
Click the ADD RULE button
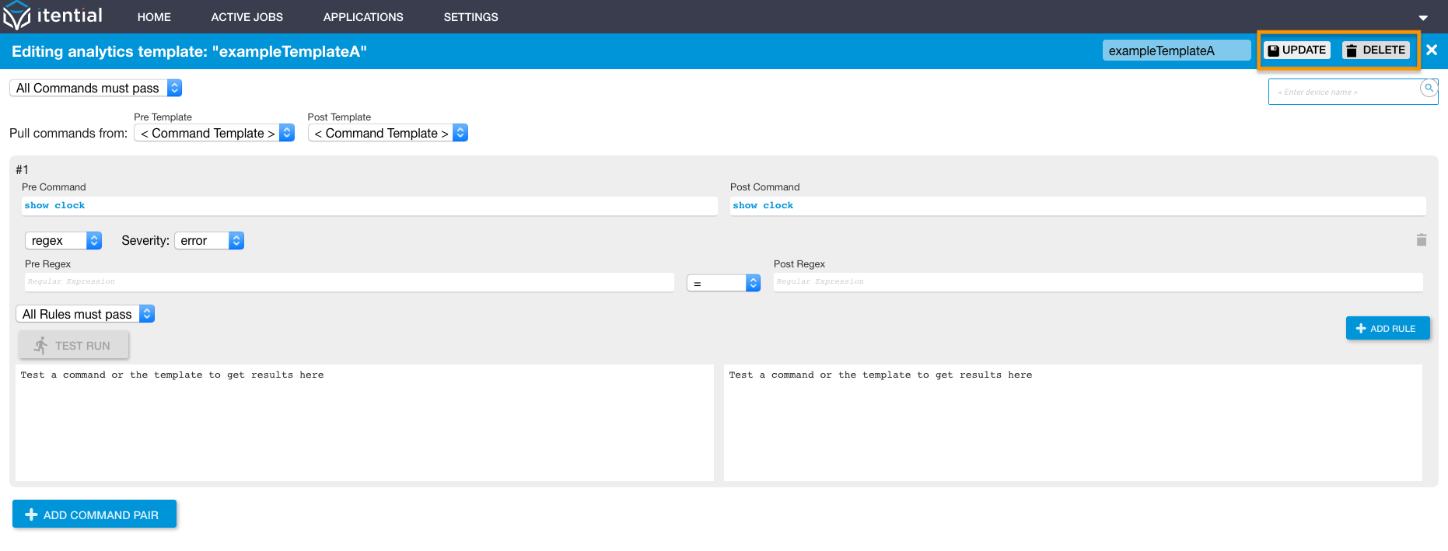tap(1387, 328)
